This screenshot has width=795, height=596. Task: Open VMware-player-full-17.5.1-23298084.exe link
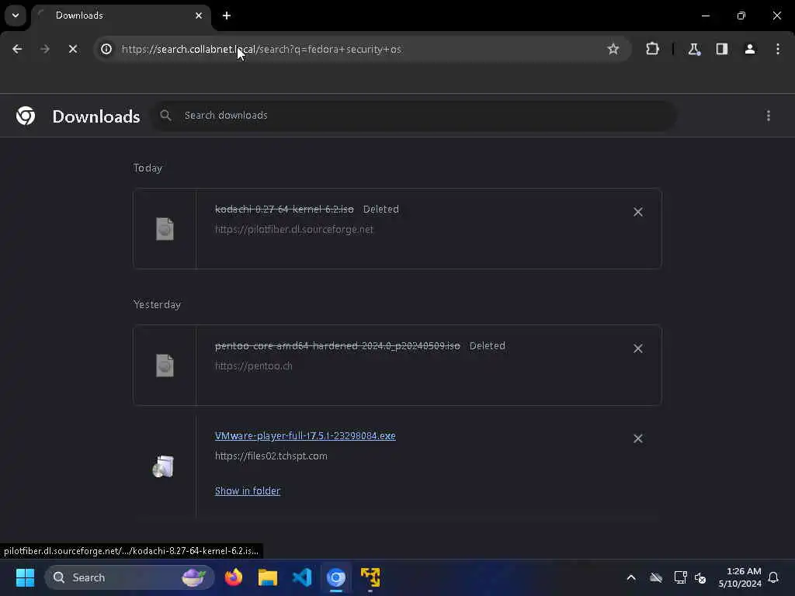coord(305,436)
